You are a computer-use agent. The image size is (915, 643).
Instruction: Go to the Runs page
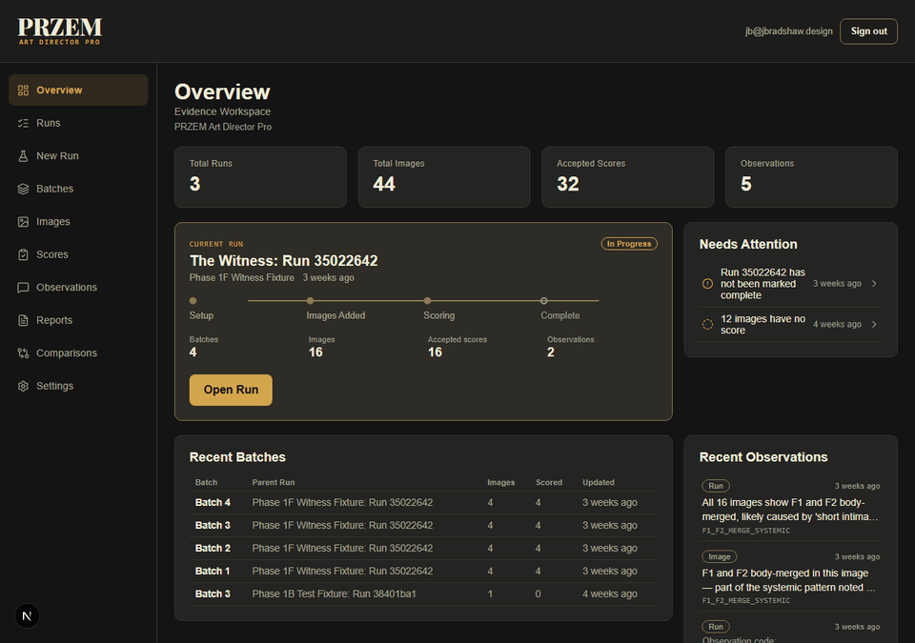pyautogui.click(x=78, y=123)
